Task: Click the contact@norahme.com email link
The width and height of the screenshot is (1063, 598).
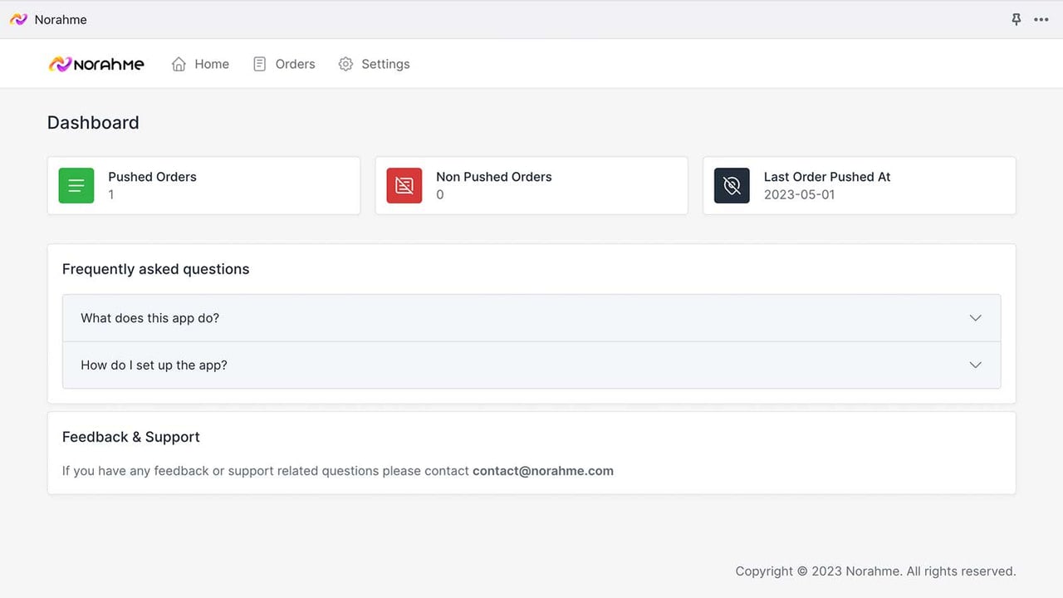Action: tap(543, 471)
